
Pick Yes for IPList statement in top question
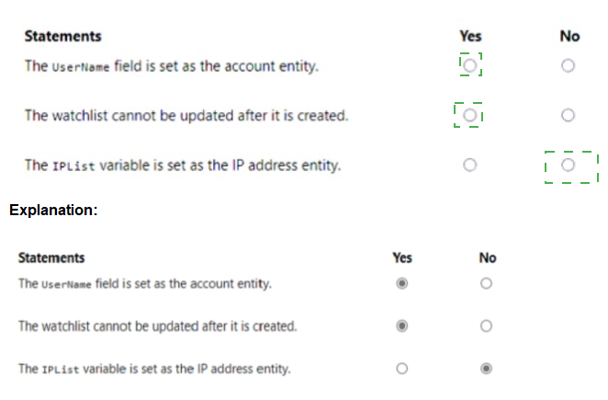[469, 166]
